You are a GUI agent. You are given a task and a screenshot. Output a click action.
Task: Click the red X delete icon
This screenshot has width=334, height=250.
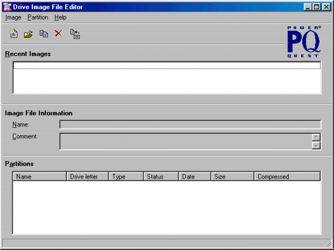(x=58, y=33)
